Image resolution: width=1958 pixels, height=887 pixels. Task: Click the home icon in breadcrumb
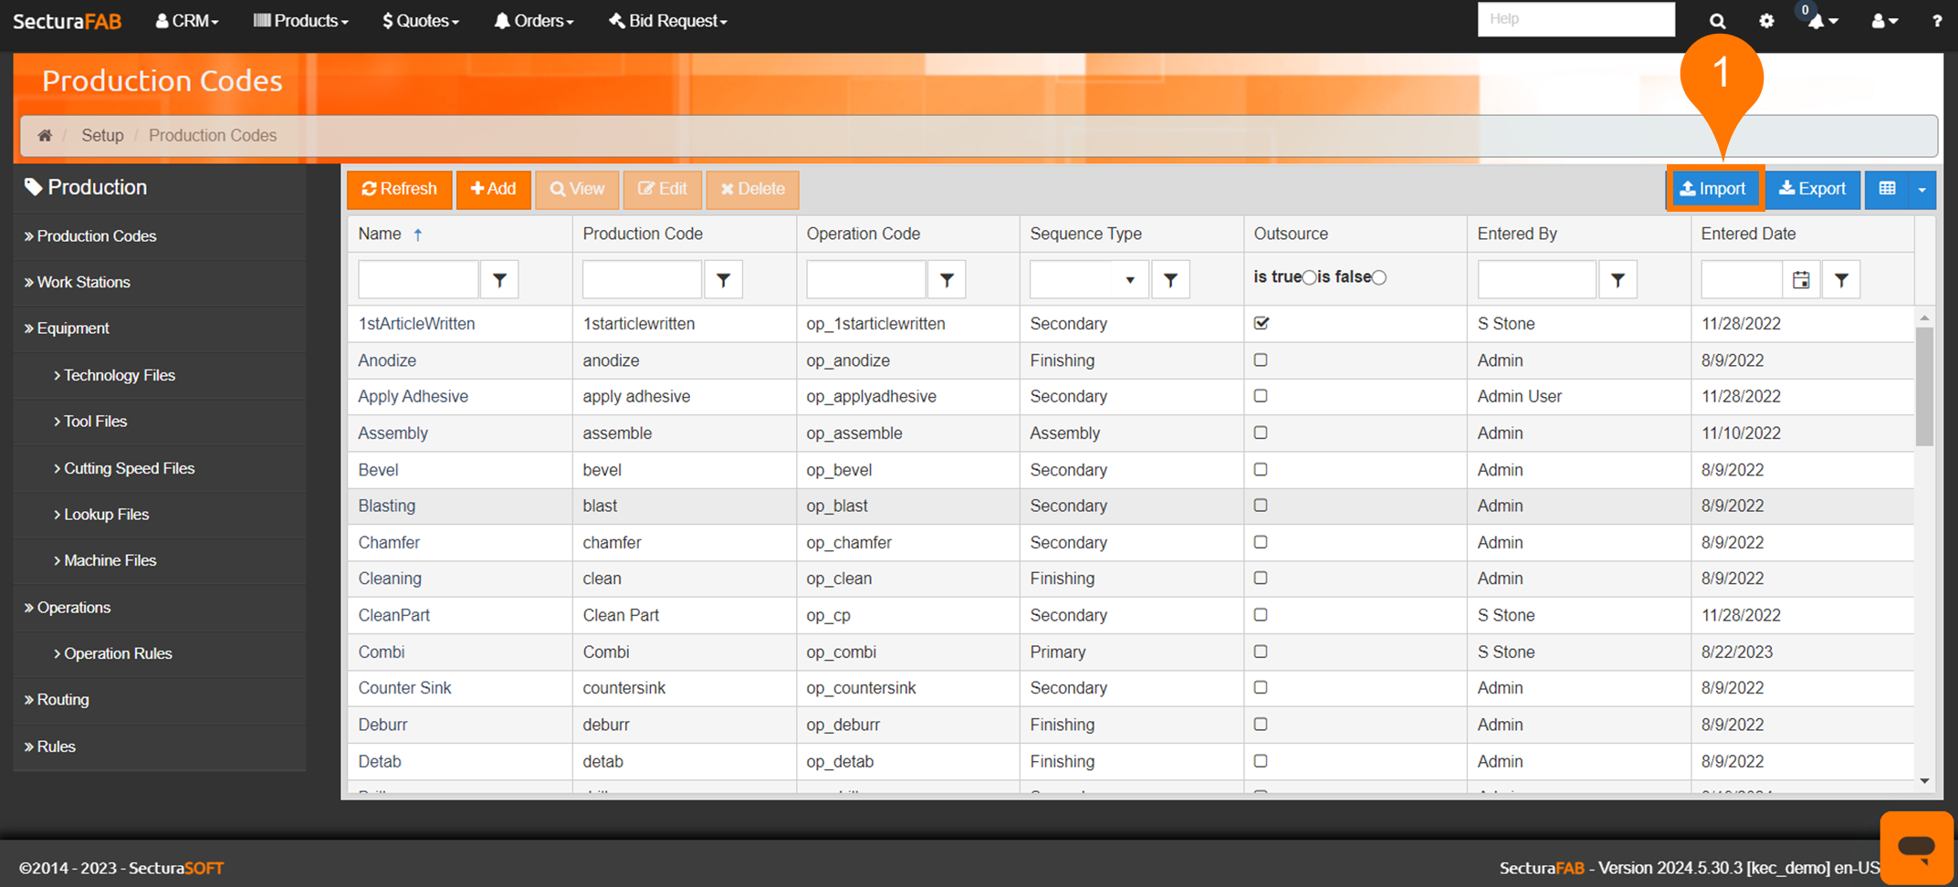coord(45,135)
